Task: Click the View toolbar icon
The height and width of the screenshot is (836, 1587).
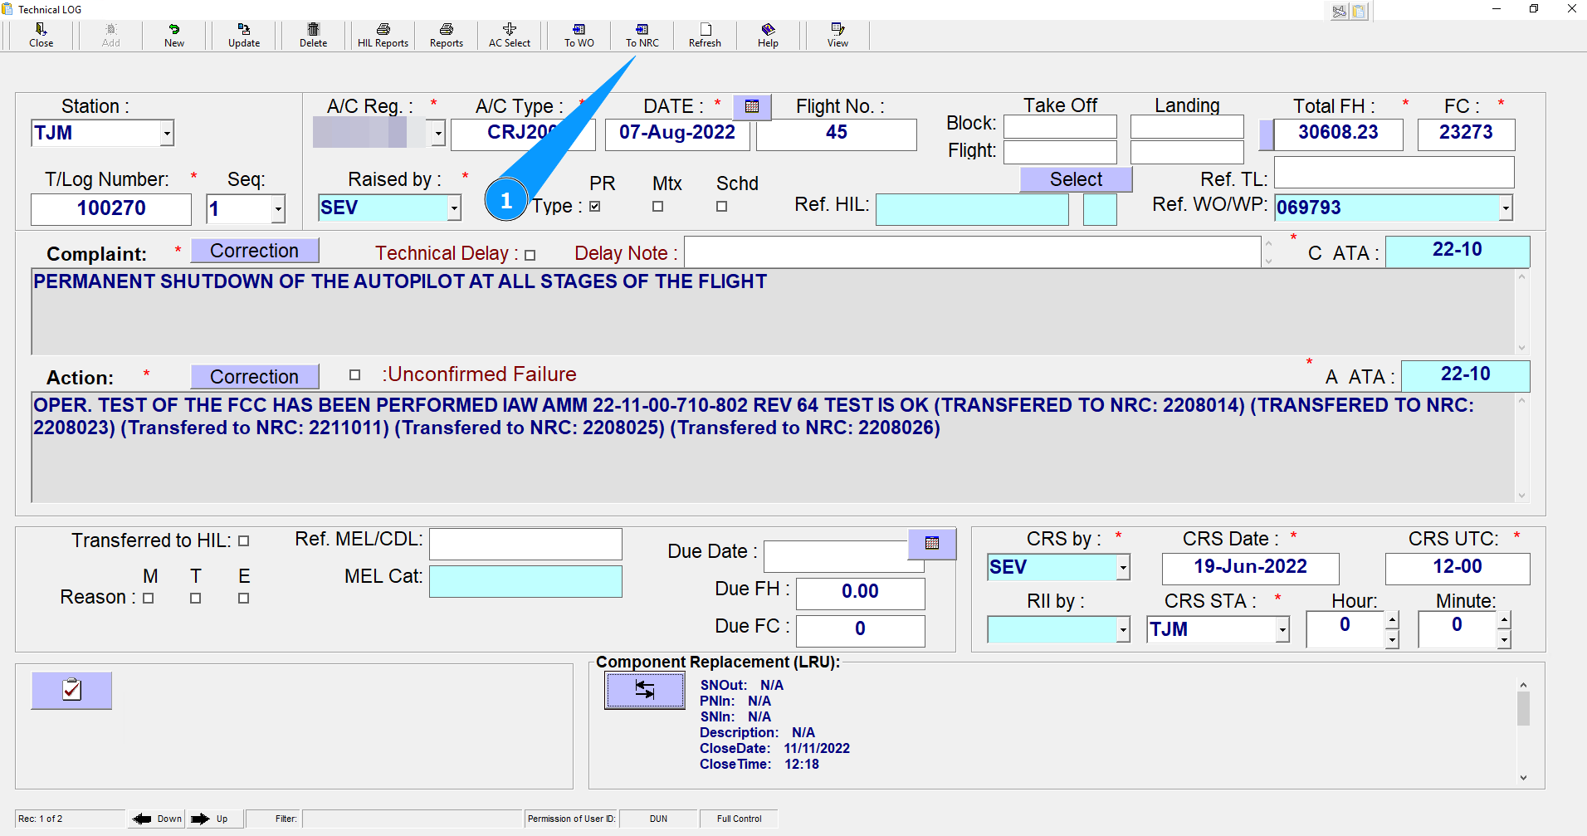Action: pyautogui.click(x=837, y=35)
